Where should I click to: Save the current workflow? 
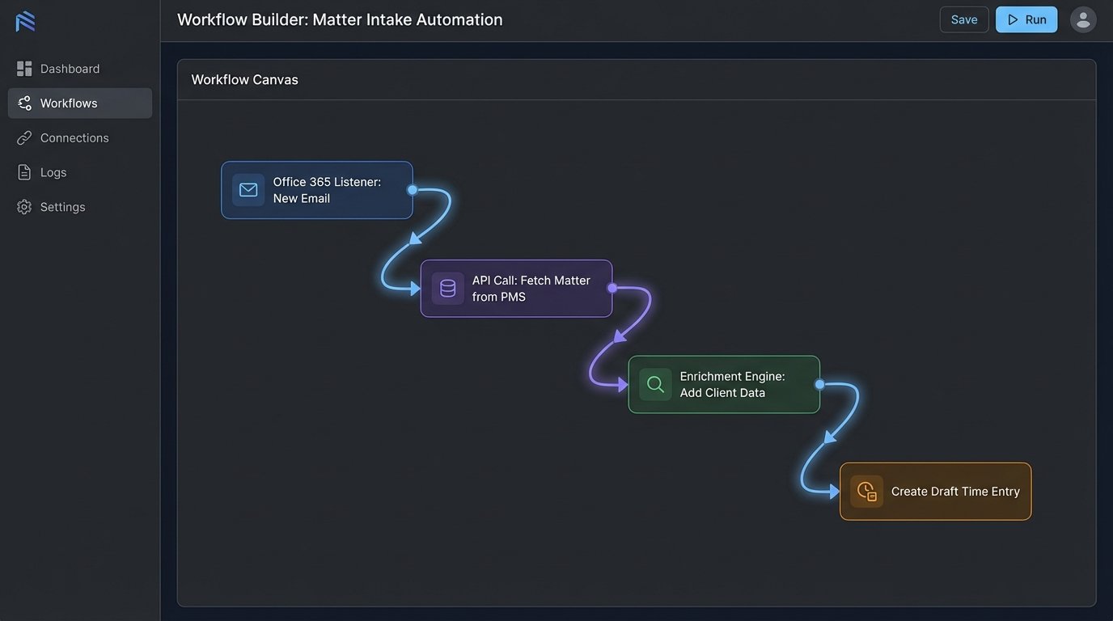tap(964, 19)
